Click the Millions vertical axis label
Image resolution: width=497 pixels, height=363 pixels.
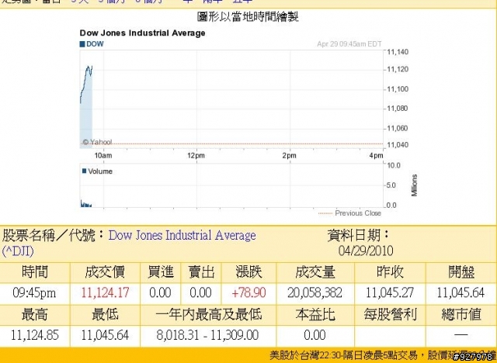pyautogui.click(x=414, y=185)
